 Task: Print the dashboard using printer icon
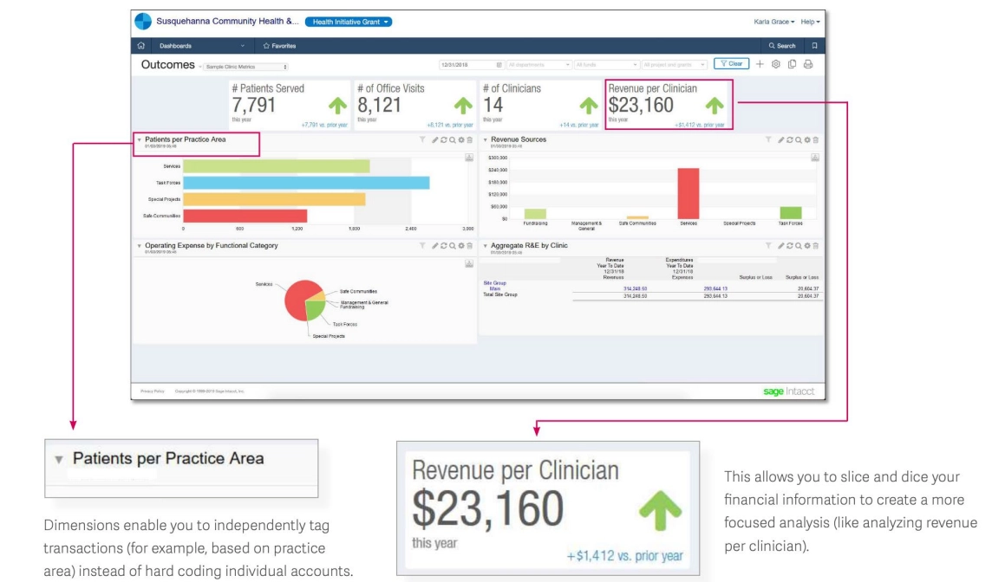808,64
